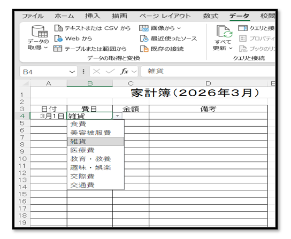
Task: Pick 趣味・娯楽 from the list
Action: point(96,167)
